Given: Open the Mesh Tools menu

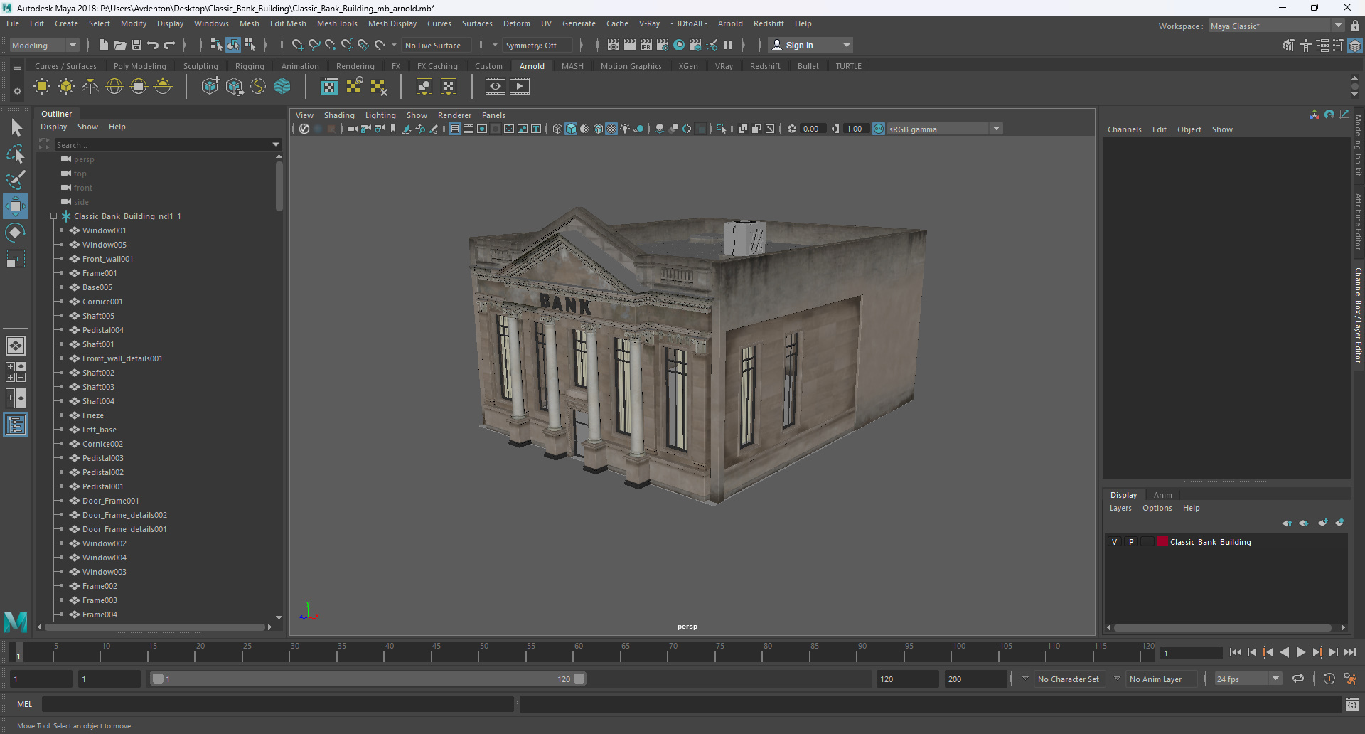Looking at the screenshot, I should pos(337,23).
